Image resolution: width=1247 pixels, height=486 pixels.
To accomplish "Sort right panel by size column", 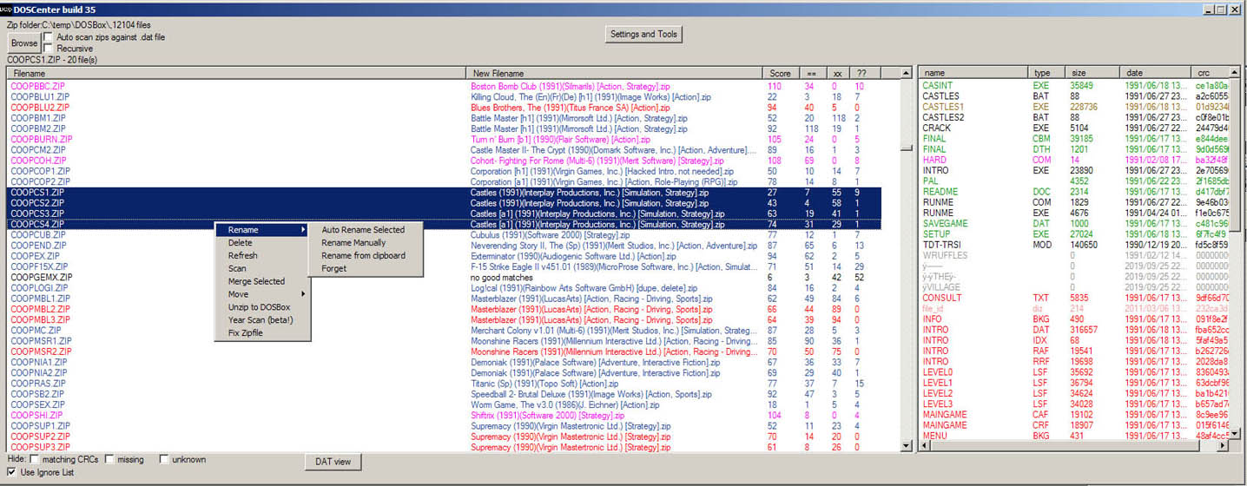I will click(x=1094, y=74).
